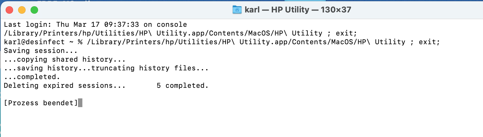The width and height of the screenshot is (483, 137).
Task: Click the '5 completed.' text
Action: [x=183, y=85]
